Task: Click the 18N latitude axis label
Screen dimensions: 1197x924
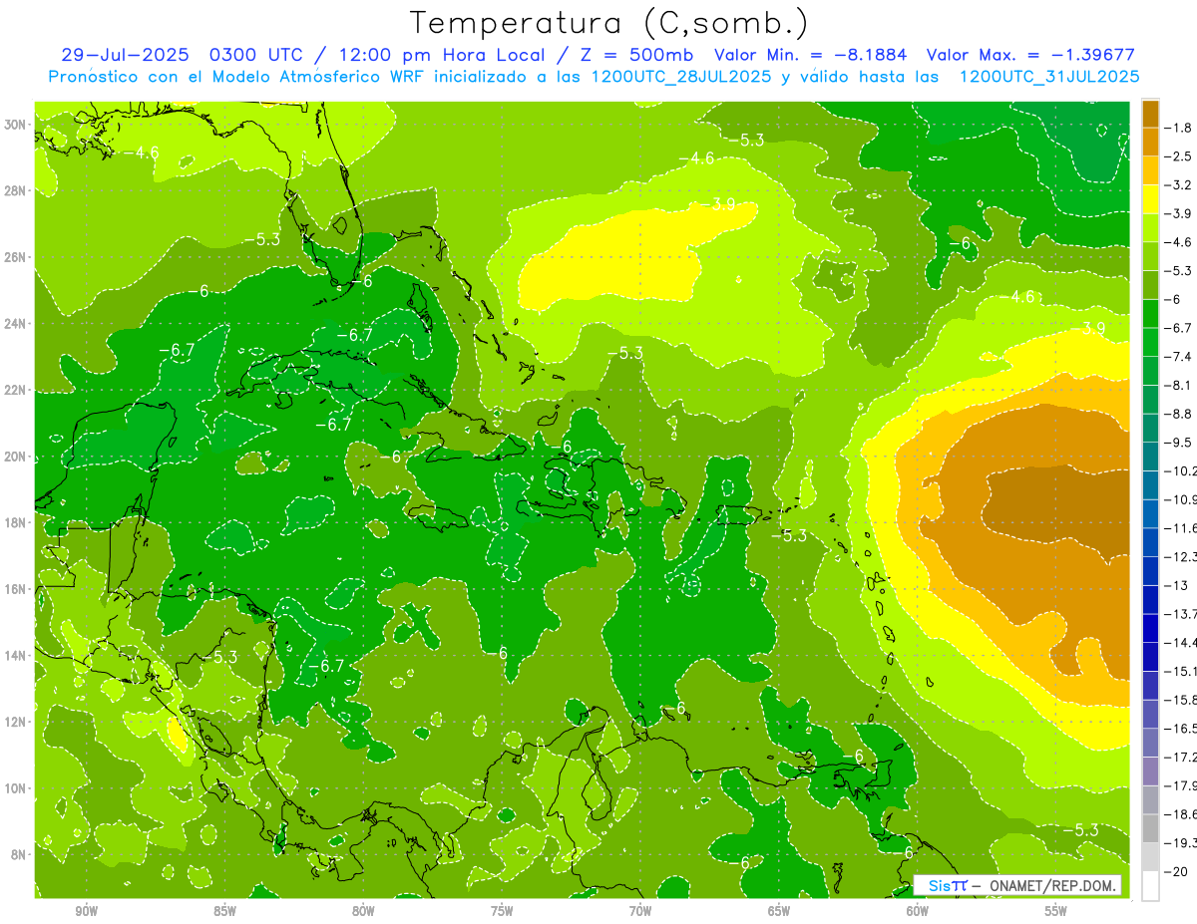Action: click(17, 522)
